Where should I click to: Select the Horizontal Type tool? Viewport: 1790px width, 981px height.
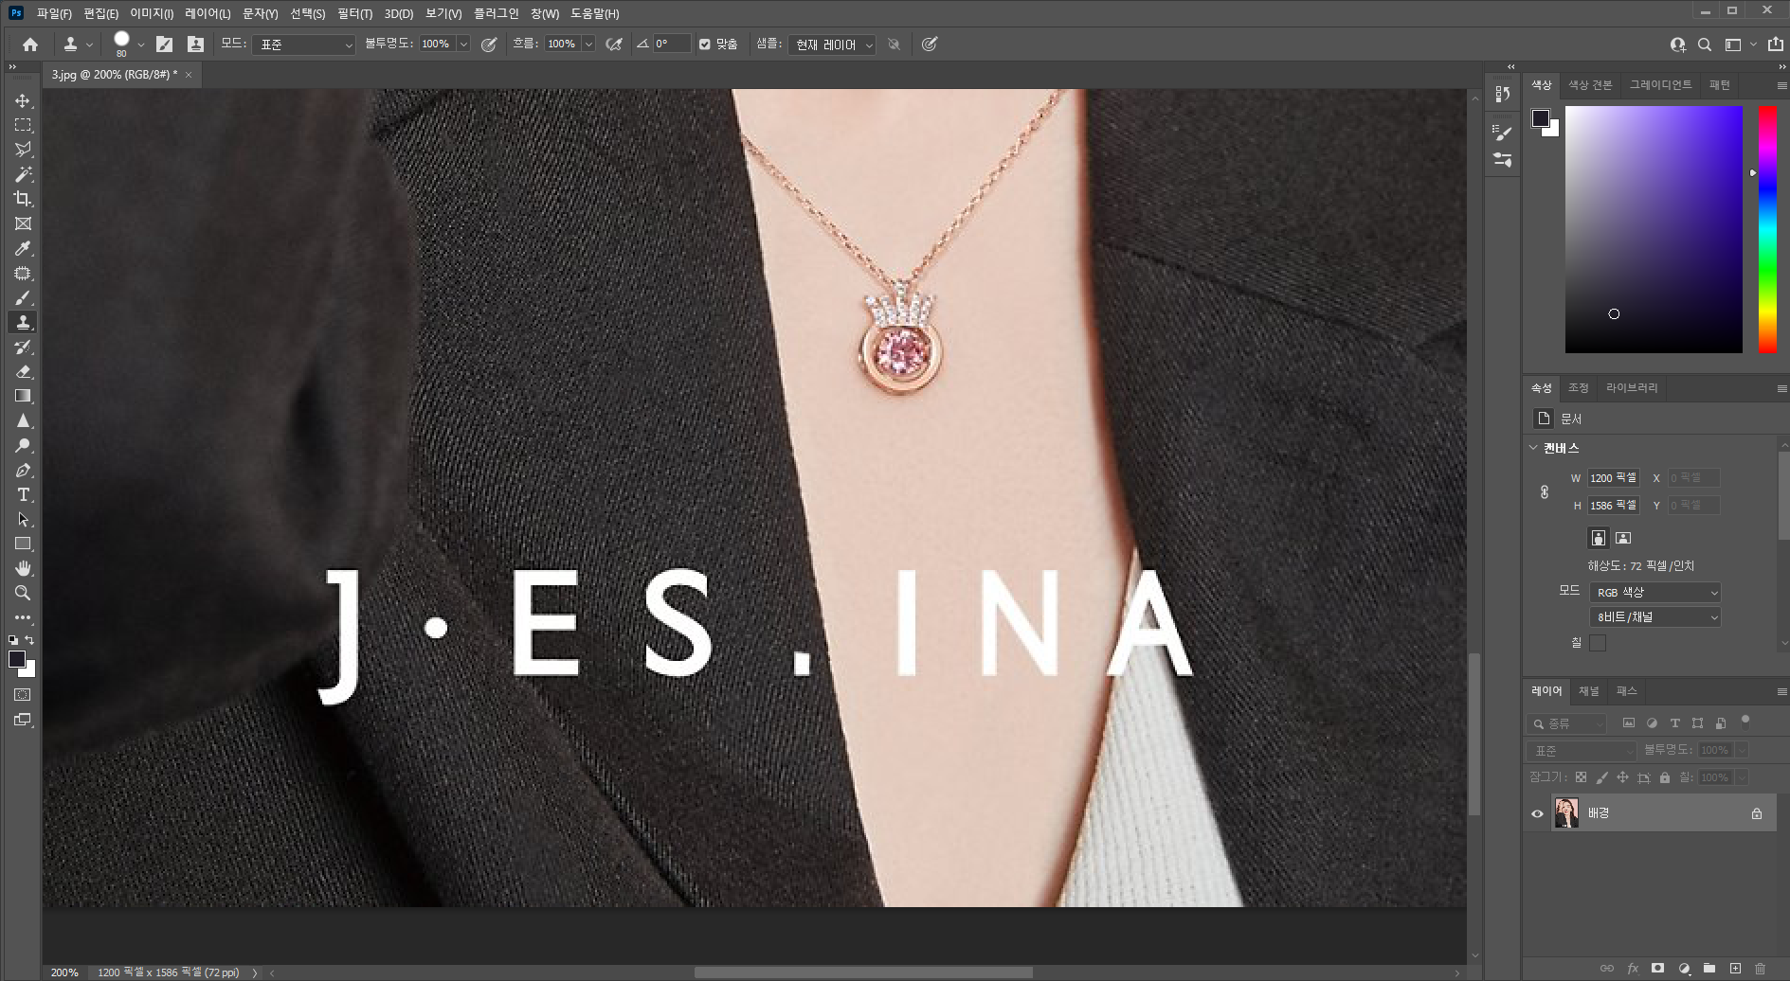[23, 494]
